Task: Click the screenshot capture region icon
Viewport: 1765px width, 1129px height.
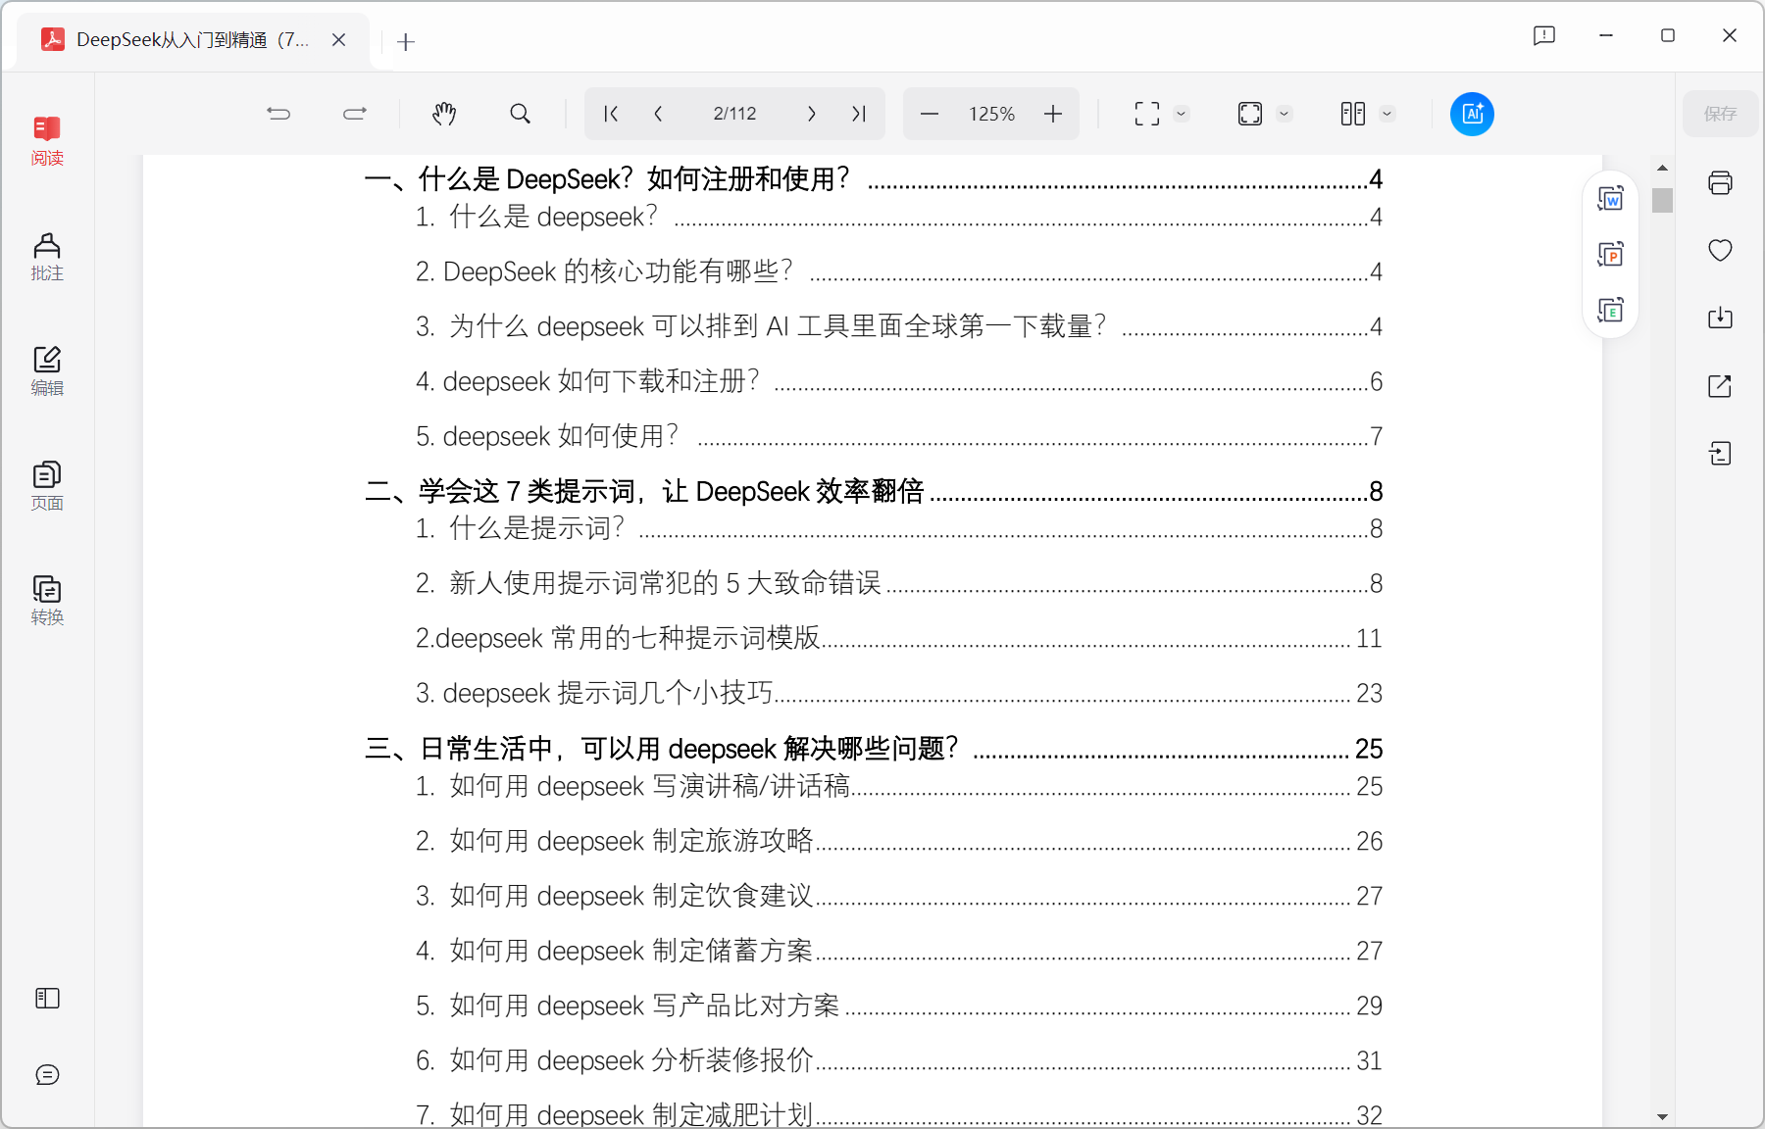Action: point(1147,114)
